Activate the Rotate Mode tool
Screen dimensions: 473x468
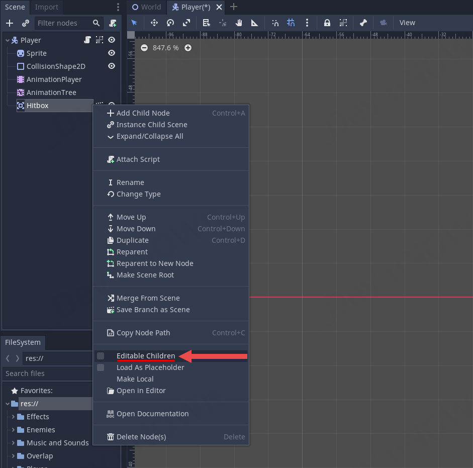point(170,23)
